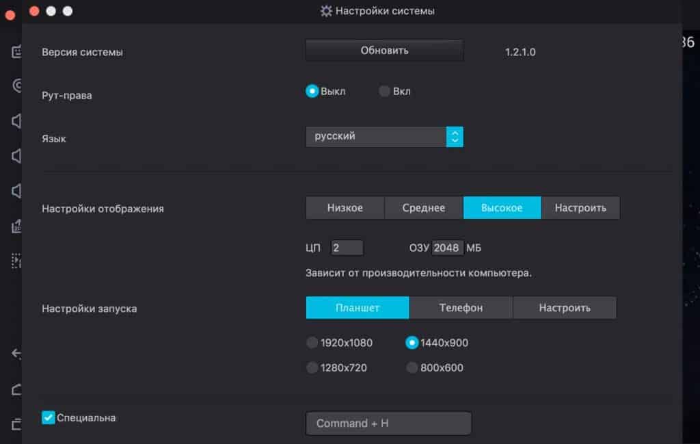Screen dimensions: 700x444
Task: Click the Настройки запуска label
Action: point(90,309)
